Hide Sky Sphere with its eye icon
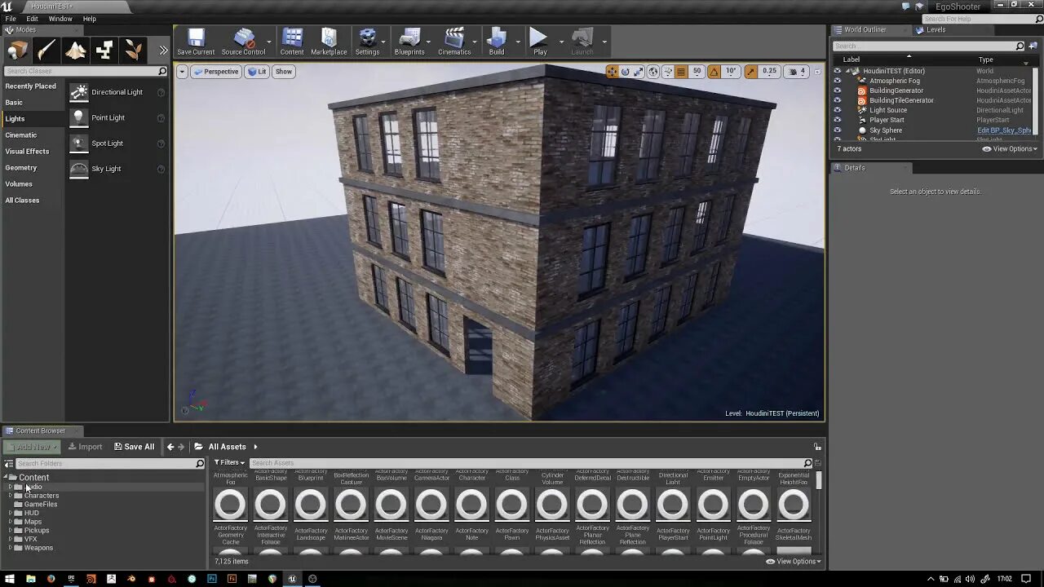The width and height of the screenshot is (1044, 587). pyautogui.click(x=837, y=130)
